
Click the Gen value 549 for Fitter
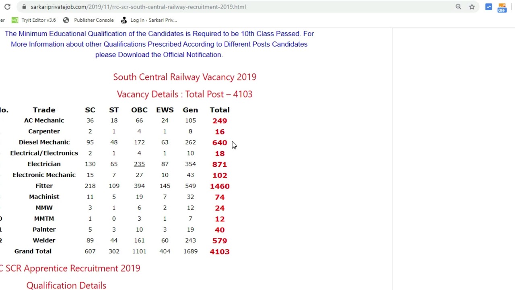pos(190,186)
